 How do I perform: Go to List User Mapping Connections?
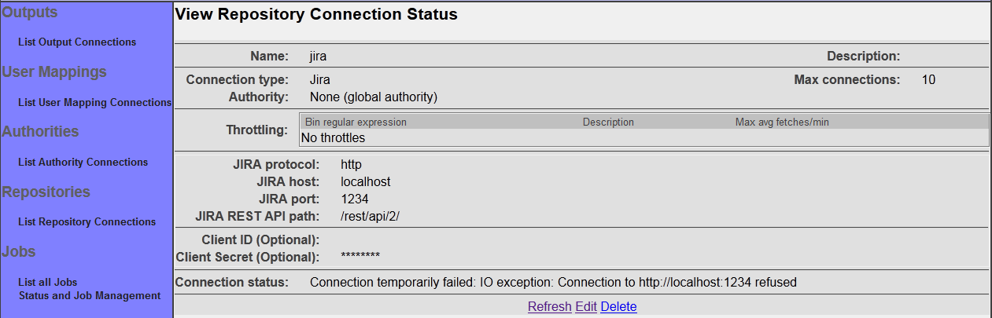pyautogui.click(x=94, y=102)
